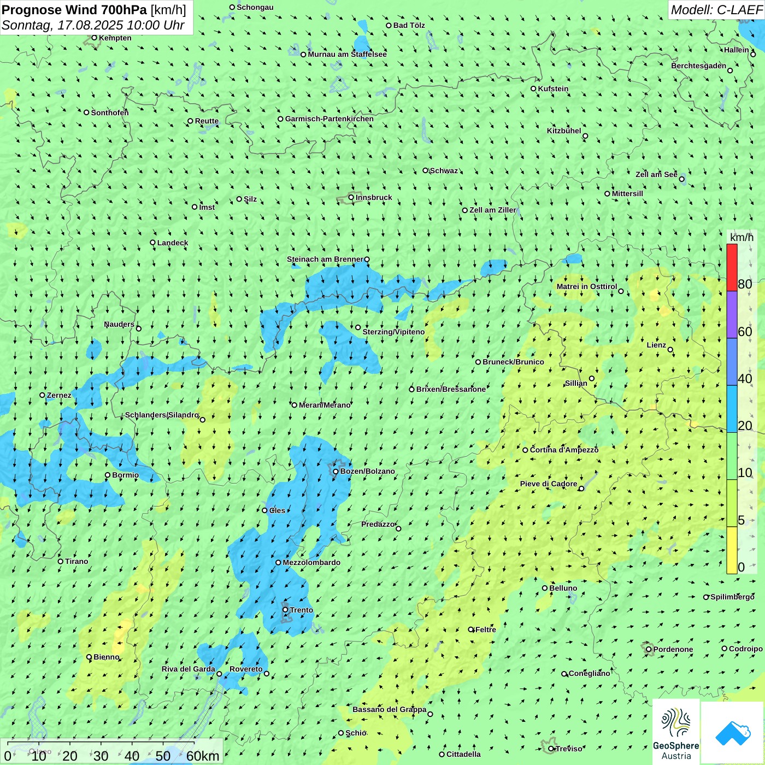Click the 'Mittersill' label
The width and height of the screenshot is (765, 765).
(x=627, y=193)
